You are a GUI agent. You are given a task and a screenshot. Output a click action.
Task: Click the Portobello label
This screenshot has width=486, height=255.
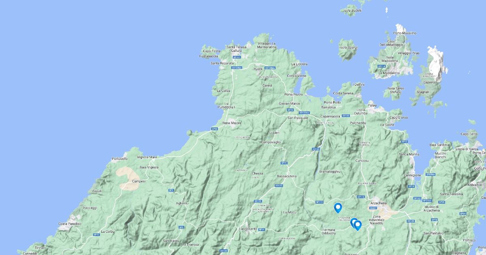[x=119, y=159]
